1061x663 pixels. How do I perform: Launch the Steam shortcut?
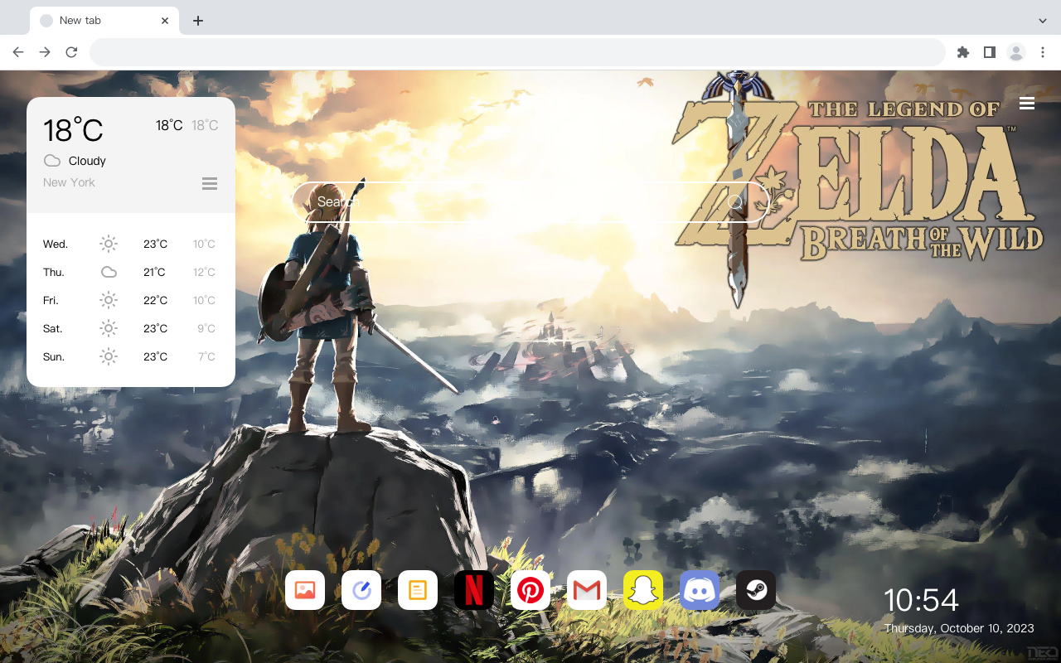[x=756, y=590]
